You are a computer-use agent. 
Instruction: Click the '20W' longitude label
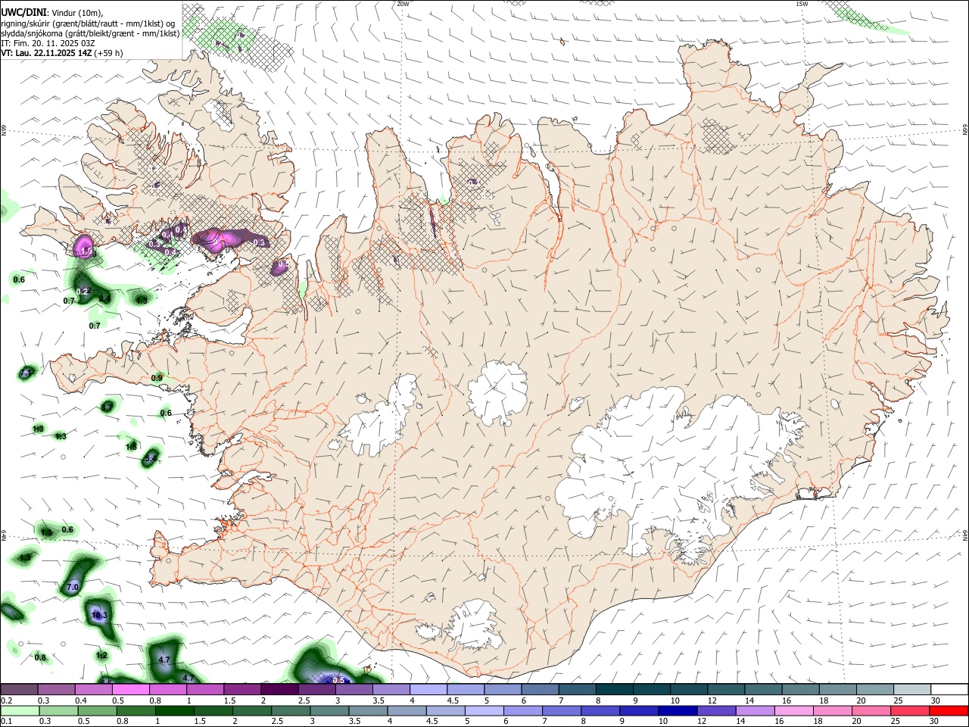point(403,4)
